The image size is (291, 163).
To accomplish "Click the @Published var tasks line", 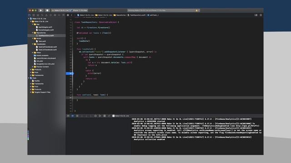I will coord(94,33).
